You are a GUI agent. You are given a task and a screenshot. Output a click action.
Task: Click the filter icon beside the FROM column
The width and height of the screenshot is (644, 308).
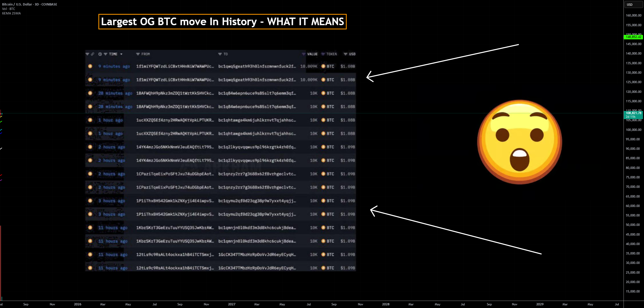(x=138, y=54)
